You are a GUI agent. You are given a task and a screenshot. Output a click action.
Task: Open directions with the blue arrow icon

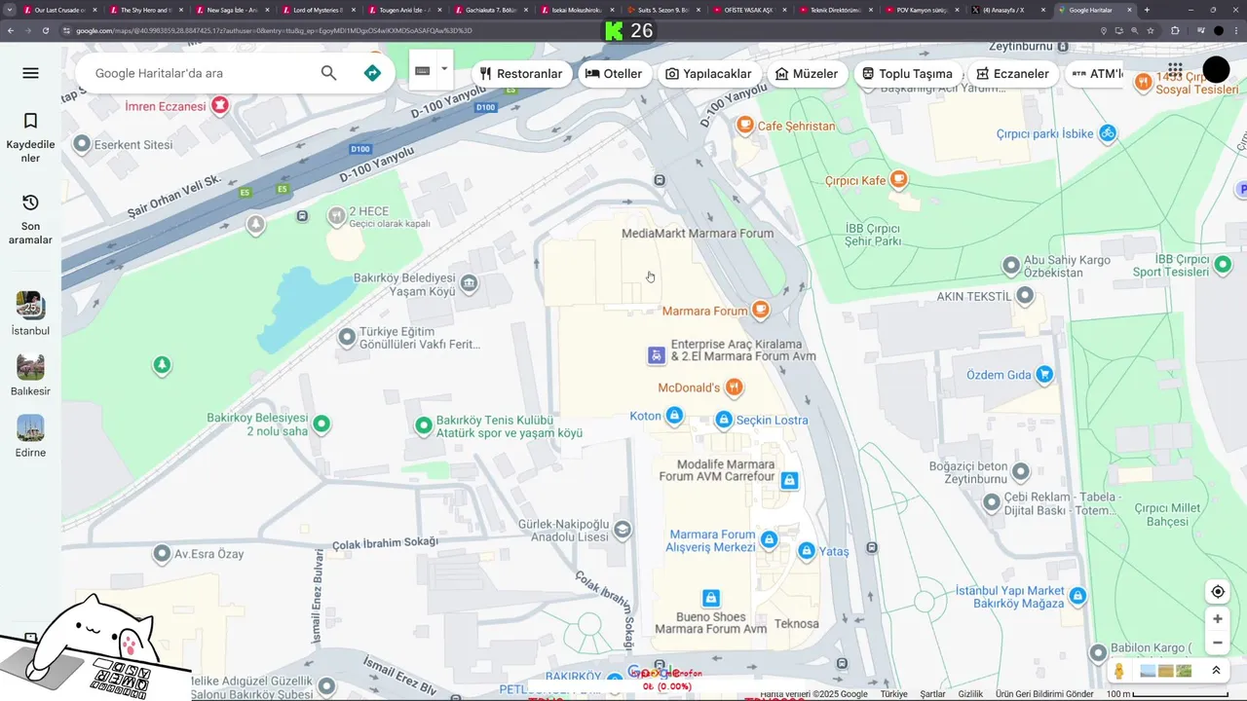tap(372, 73)
